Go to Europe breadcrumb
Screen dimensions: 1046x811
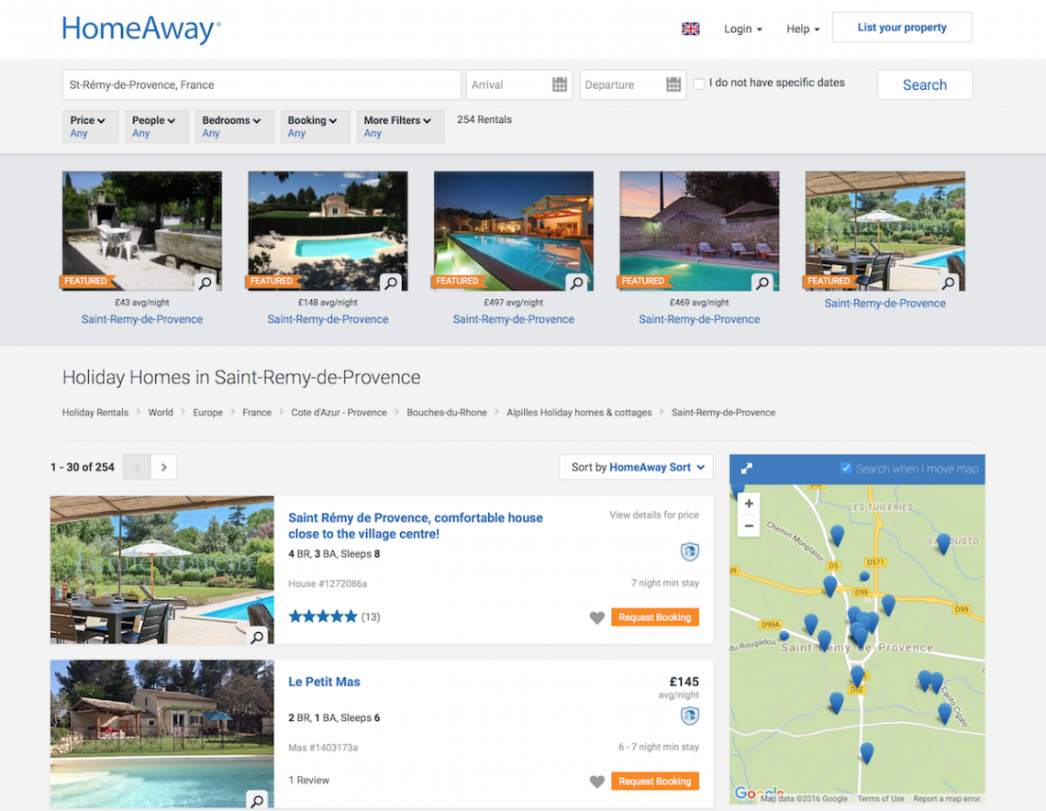(x=208, y=412)
